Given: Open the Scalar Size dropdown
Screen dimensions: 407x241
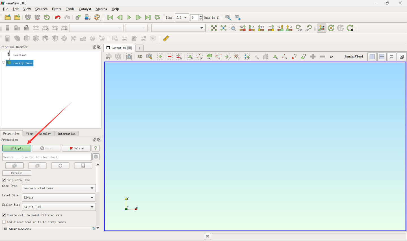Looking at the screenshot, I should point(59,207).
